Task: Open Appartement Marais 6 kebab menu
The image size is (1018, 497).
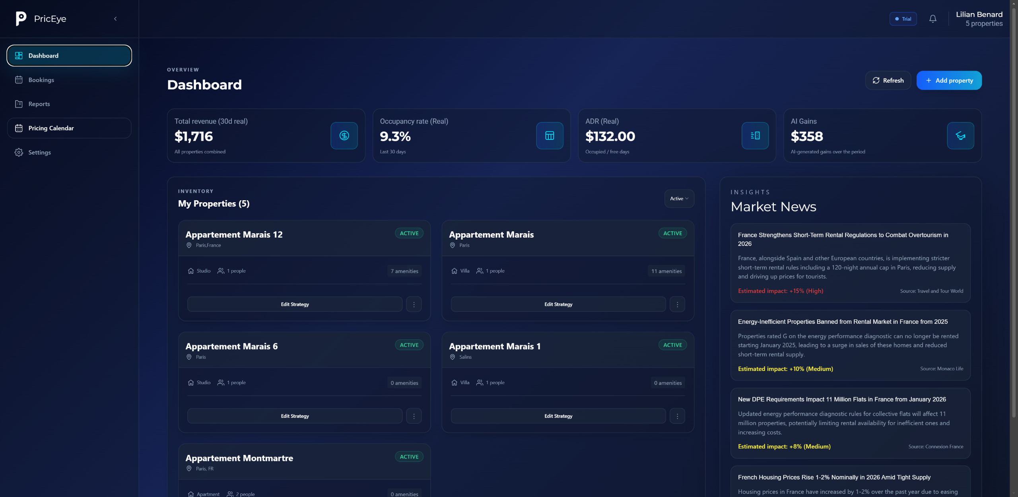Action: pyautogui.click(x=414, y=416)
